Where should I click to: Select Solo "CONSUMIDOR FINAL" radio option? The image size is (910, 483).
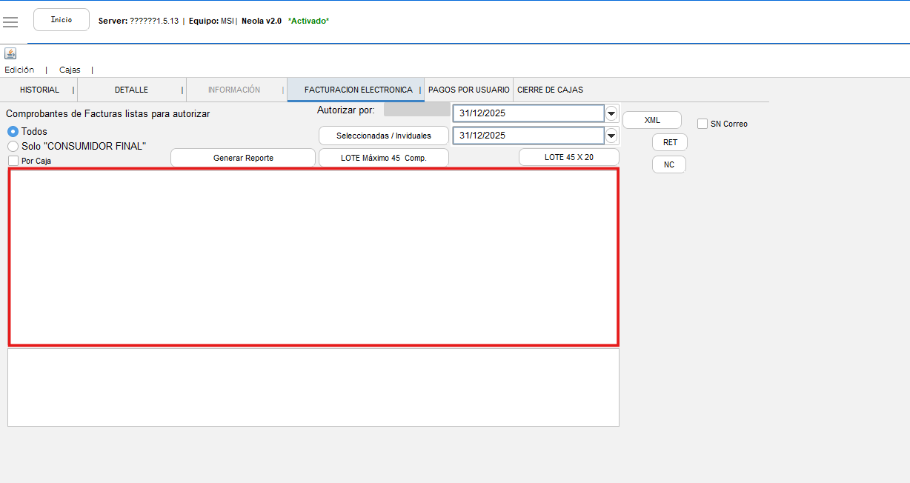(x=13, y=146)
